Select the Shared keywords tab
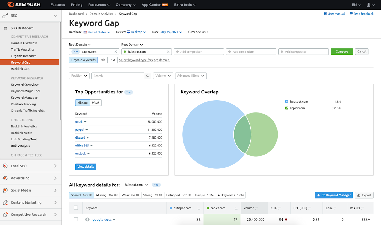The image size is (381, 225). [82, 195]
